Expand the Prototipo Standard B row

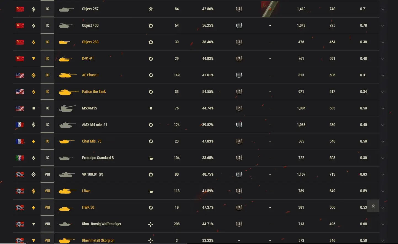[383, 158]
